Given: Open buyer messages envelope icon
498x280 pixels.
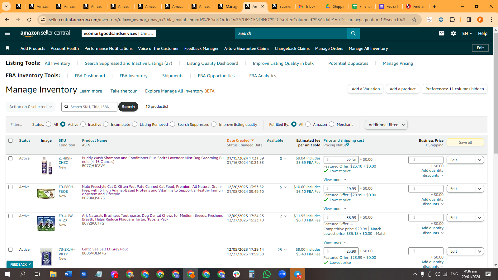Looking at the screenshot, I should click(x=441, y=33).
